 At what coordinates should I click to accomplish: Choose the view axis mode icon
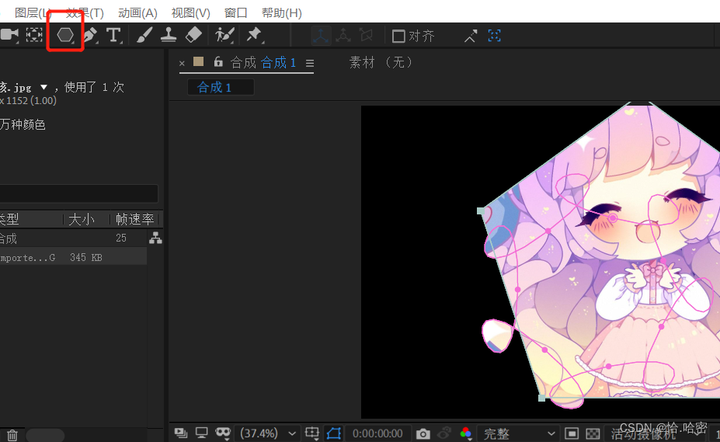[366, 36]
